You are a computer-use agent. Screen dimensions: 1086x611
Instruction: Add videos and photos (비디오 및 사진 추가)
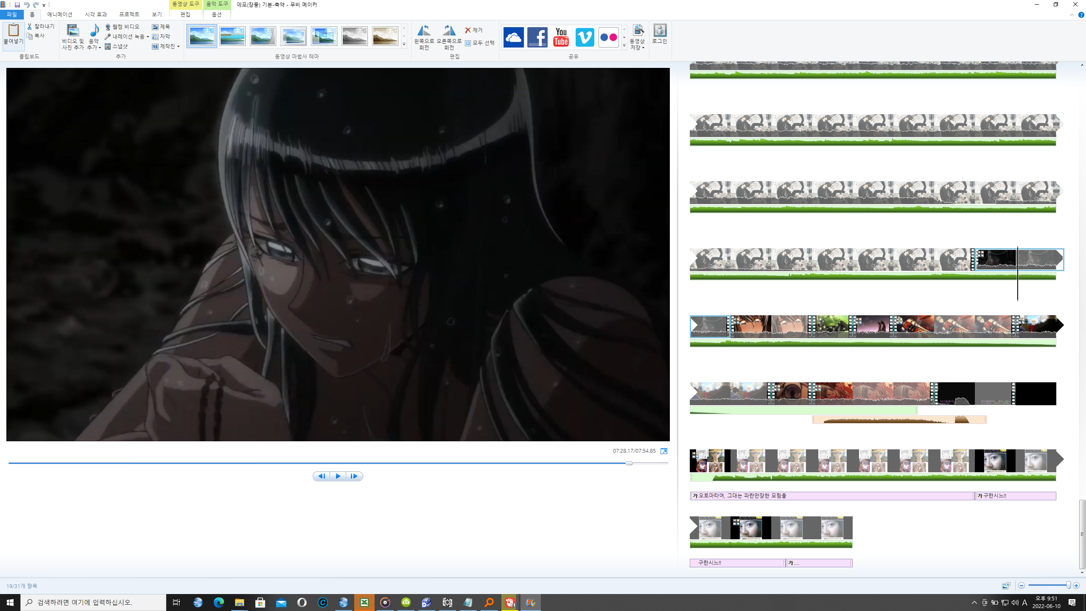73,37
